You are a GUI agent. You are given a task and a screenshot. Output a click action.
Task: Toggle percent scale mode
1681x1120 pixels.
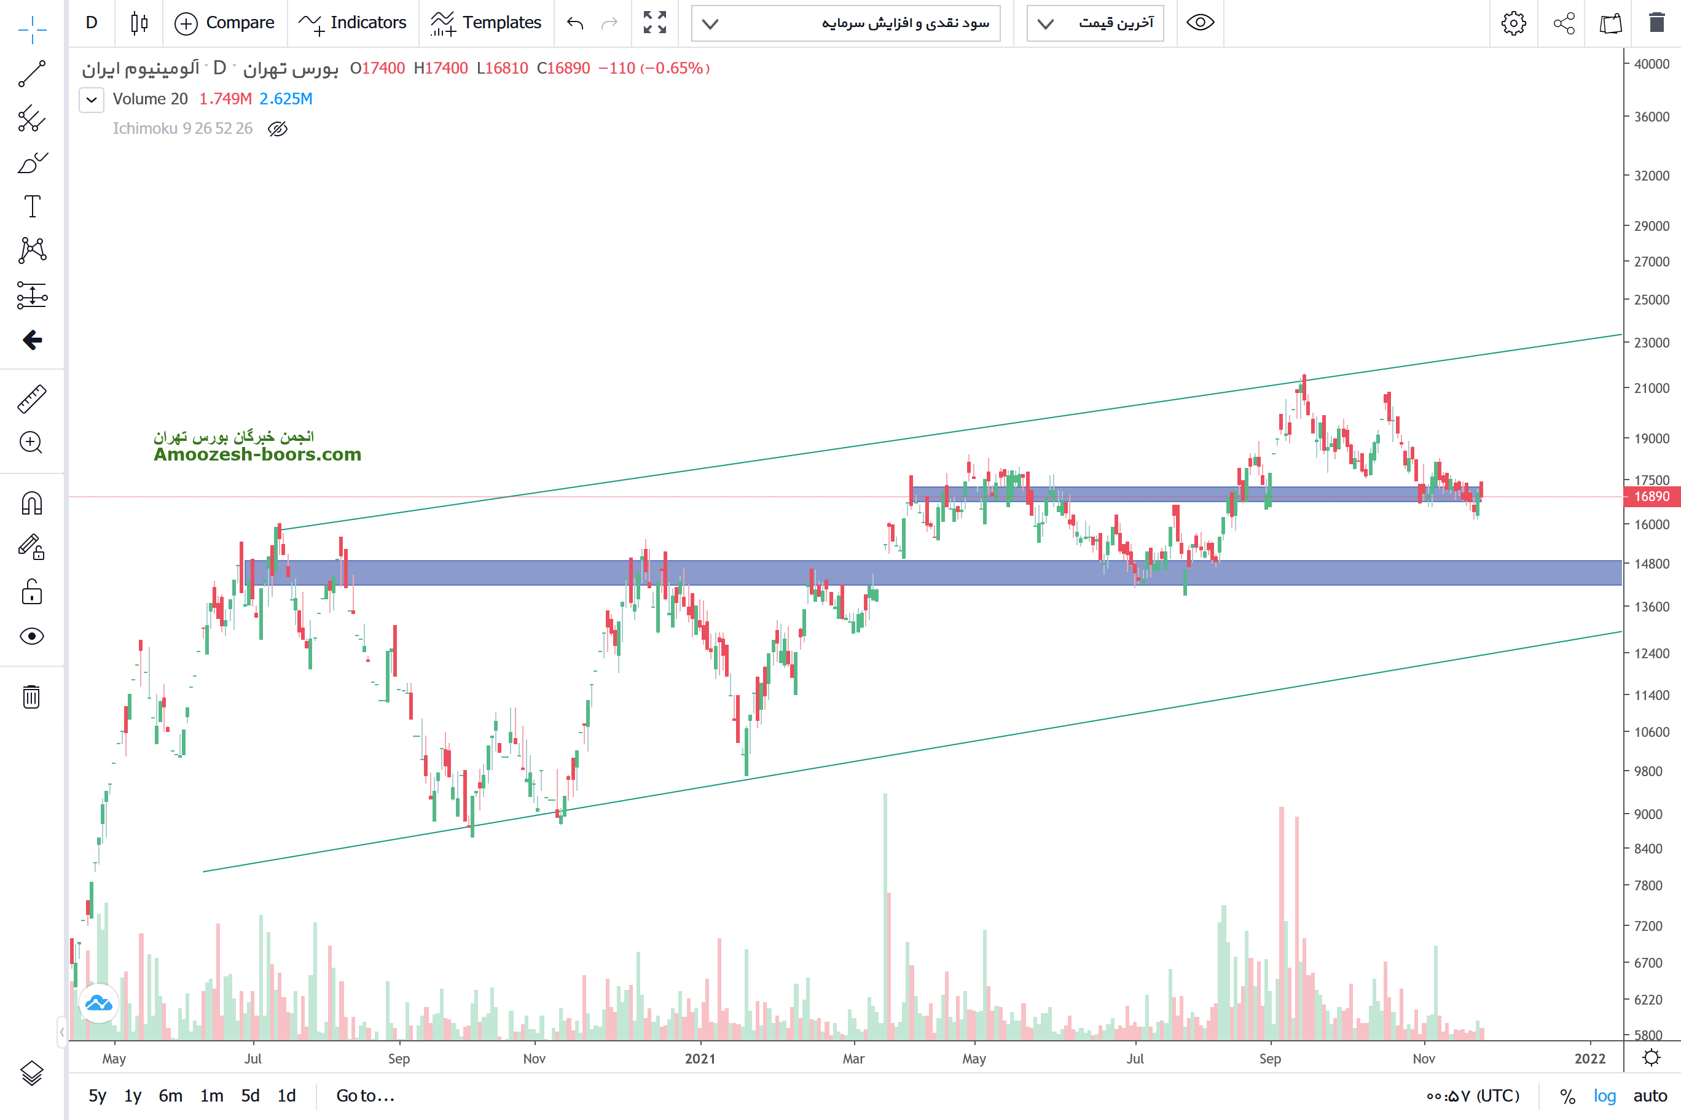click(1567, 1095)
